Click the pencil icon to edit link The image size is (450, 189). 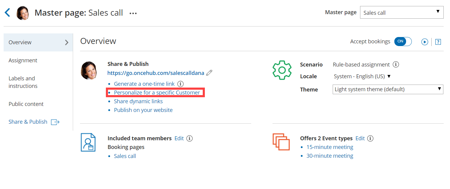tap(209, 73)
